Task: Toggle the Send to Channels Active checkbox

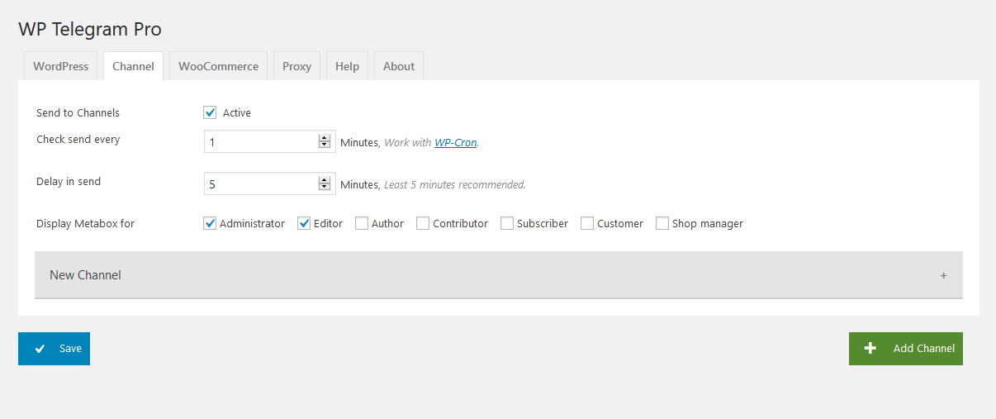Action: (210, 112)
